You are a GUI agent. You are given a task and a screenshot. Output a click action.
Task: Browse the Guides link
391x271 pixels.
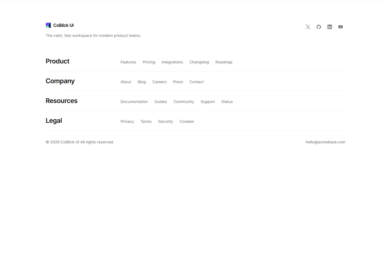click(161, 102)
